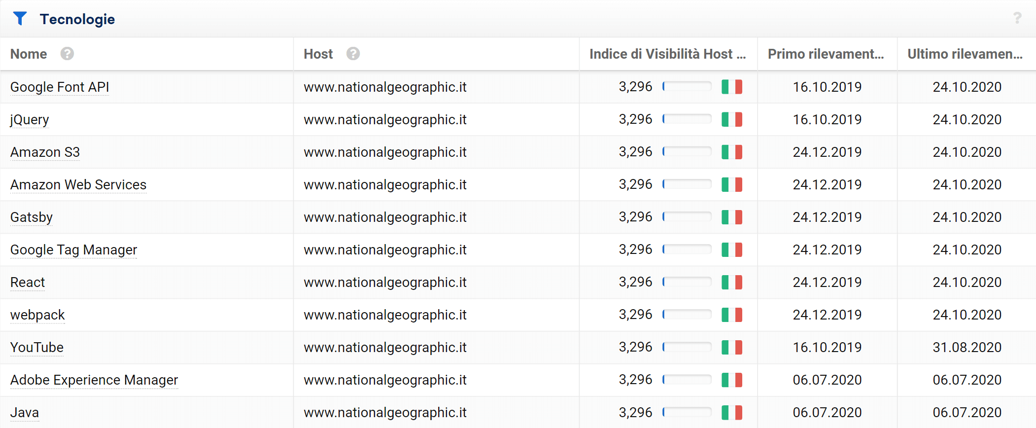1036x428 pixels.
Task: Click the Italian flag in Google Font API row
Action: pos(732,87)
